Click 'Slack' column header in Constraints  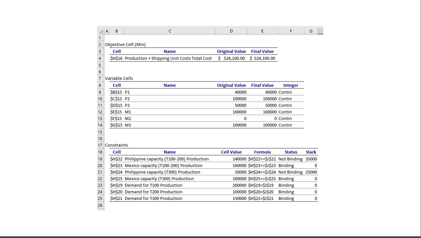click(x=311, y=152)
